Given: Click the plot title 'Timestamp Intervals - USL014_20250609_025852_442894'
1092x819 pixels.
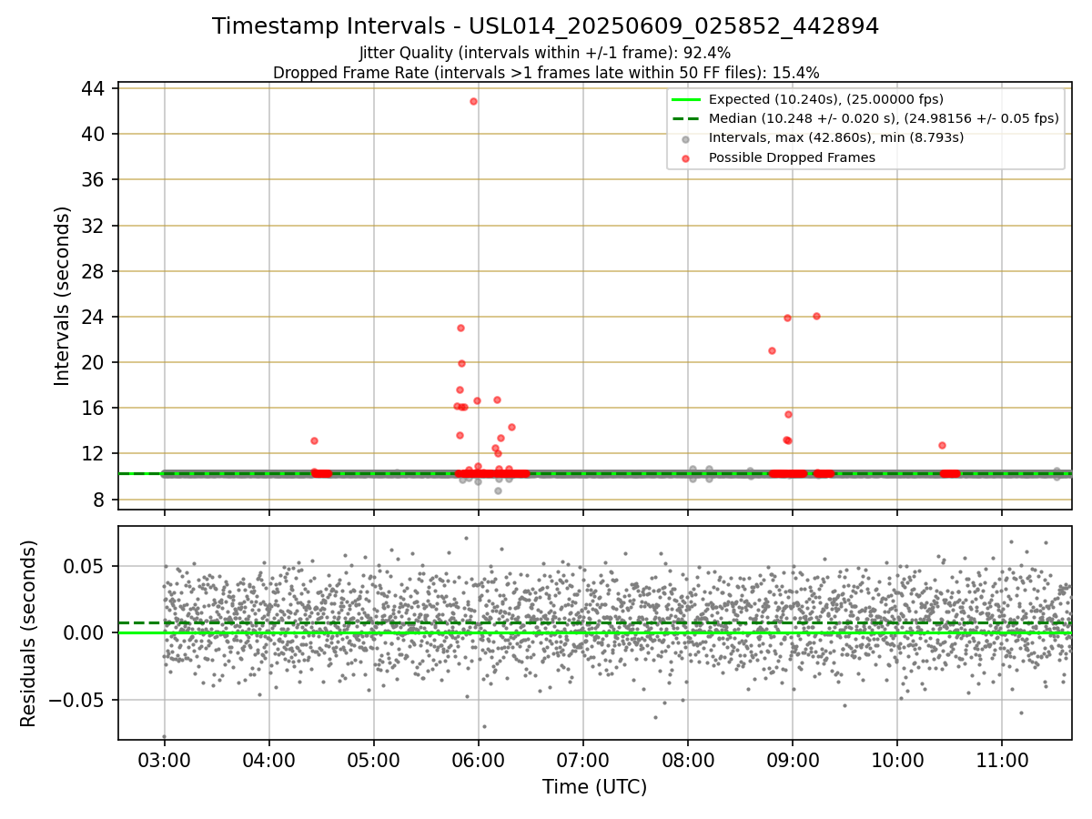Looking at the screenshot, I should tap(546, 26).
